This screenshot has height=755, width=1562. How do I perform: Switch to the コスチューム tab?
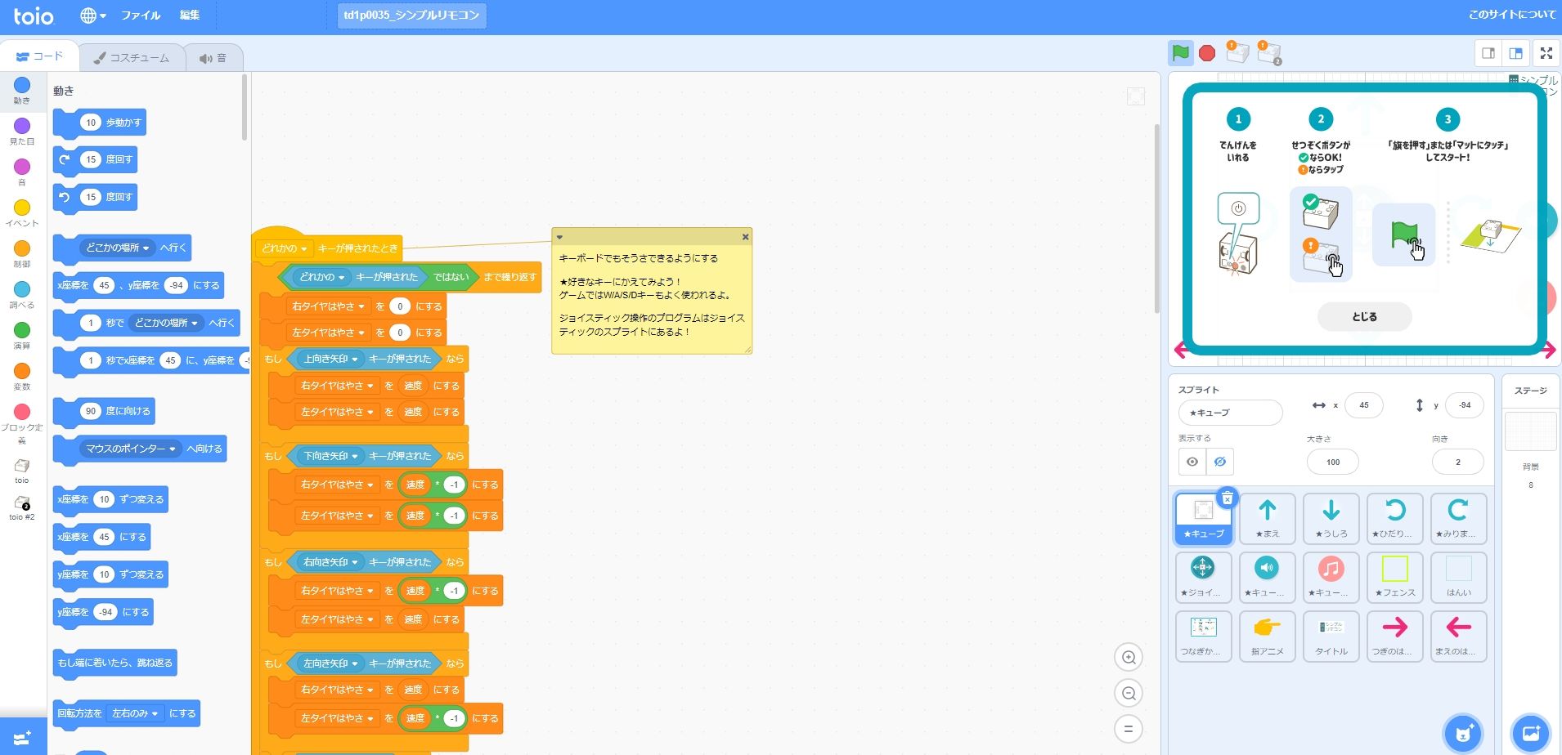click(131, 58)
